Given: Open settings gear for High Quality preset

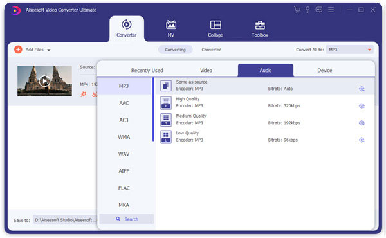Looking at the screenshot, I should pyautogui.click(x=362, y=106).
